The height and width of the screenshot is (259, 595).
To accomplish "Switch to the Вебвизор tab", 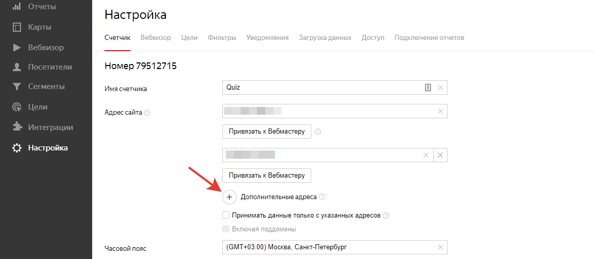I will (x=156, y=37).
